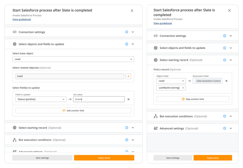Click Sales Quotation Contact document field
The width and height of the screenshot is (243, 168).
[207, 81]
